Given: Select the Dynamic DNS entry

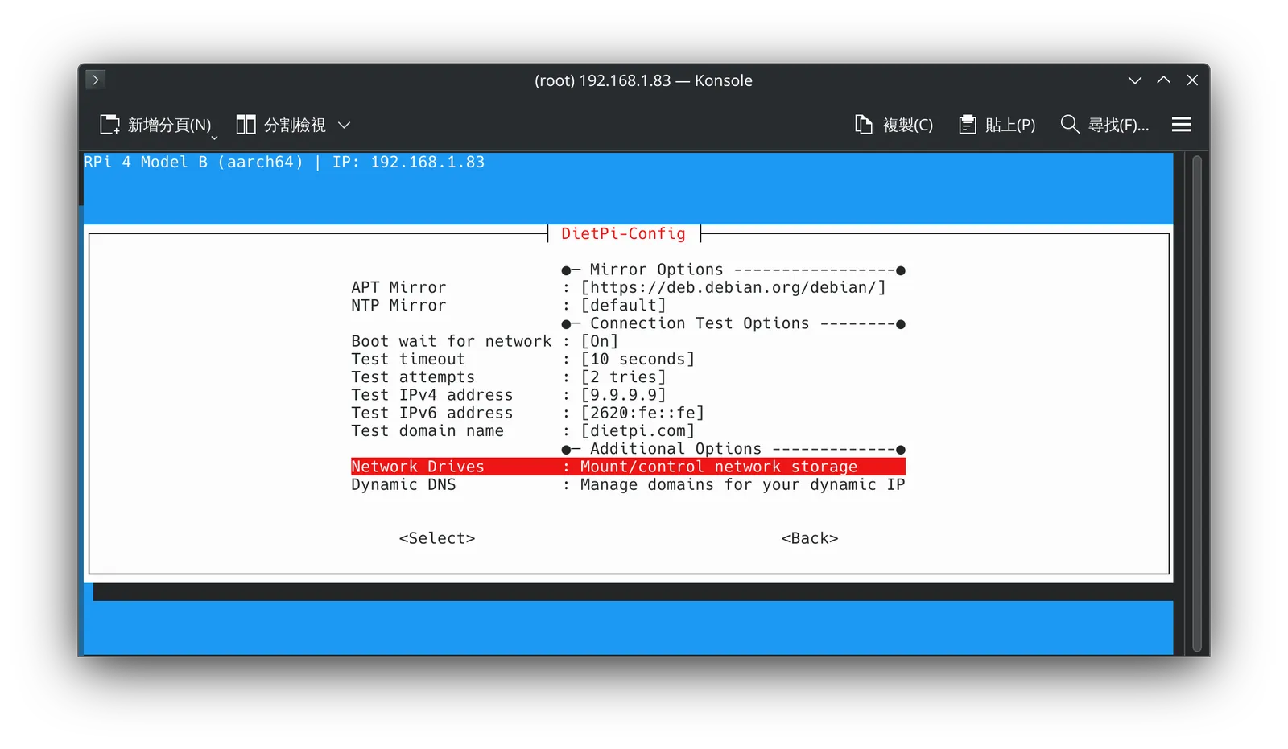Looking at the screenshot, I should [x=628, y=484].
